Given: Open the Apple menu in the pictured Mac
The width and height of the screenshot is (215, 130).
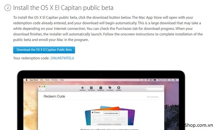Looking at the screenshot, I should coord(27,80).
